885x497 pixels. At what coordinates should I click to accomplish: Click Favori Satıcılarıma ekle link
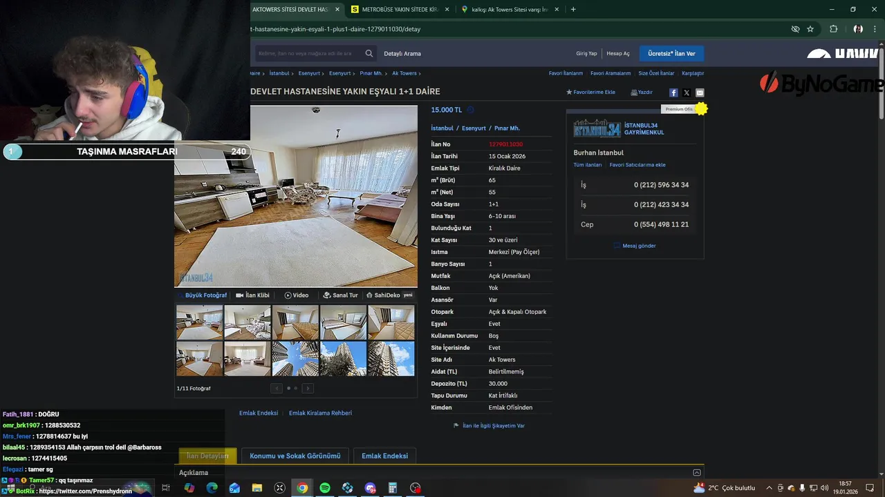point(637,165)
